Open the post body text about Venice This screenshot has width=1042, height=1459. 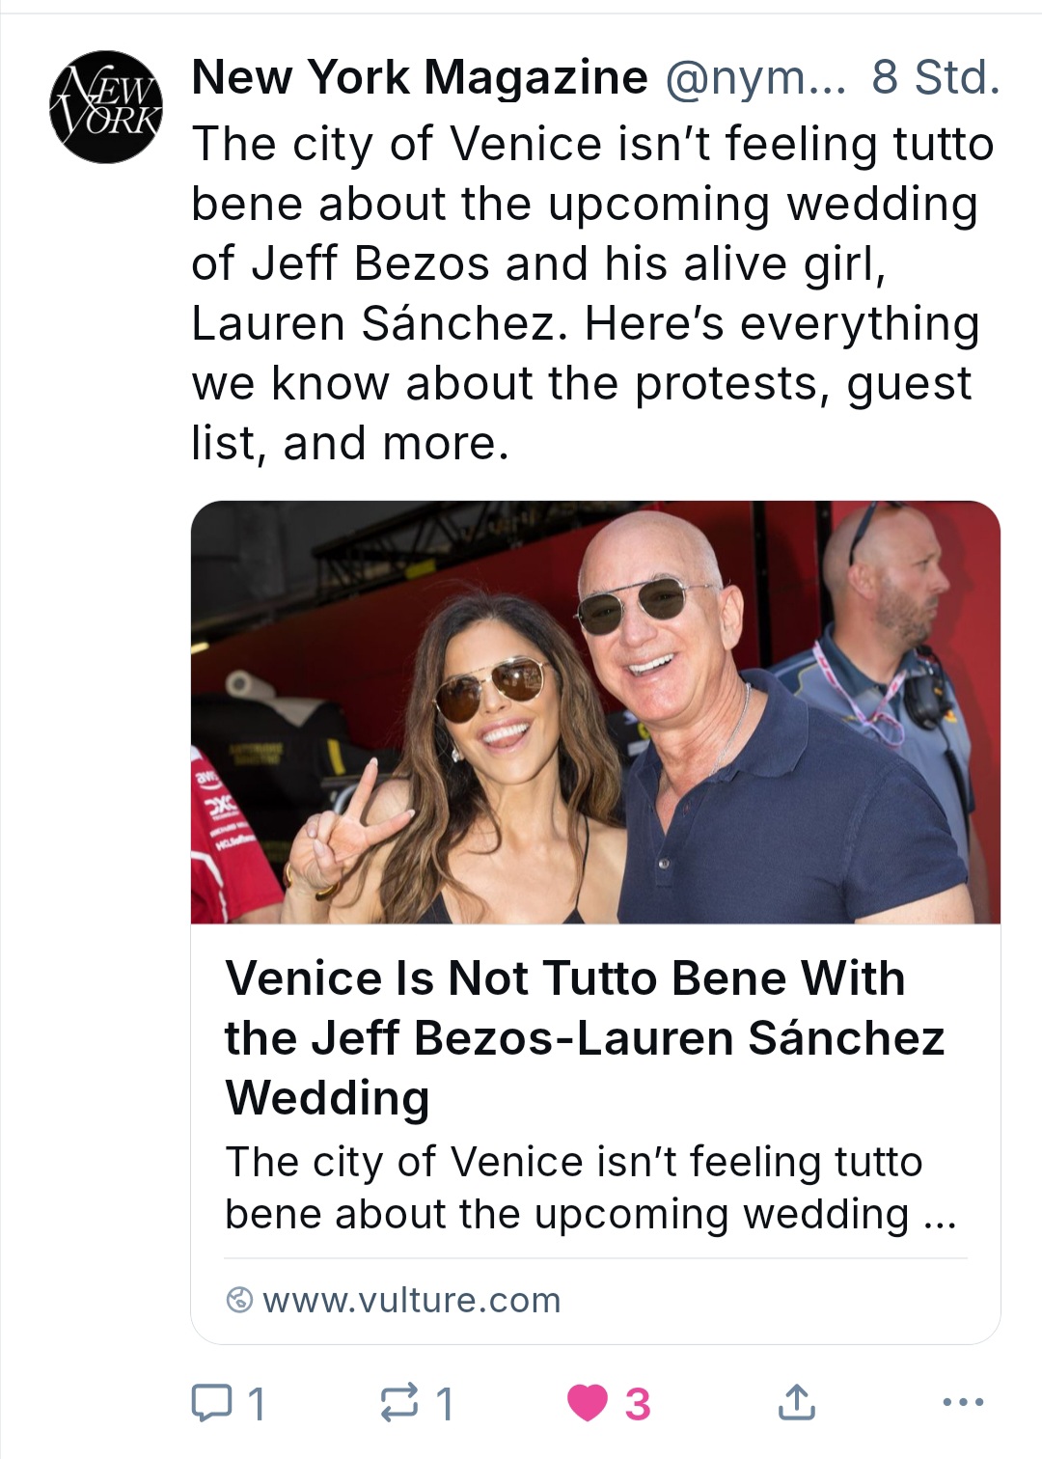coord(592,293)
